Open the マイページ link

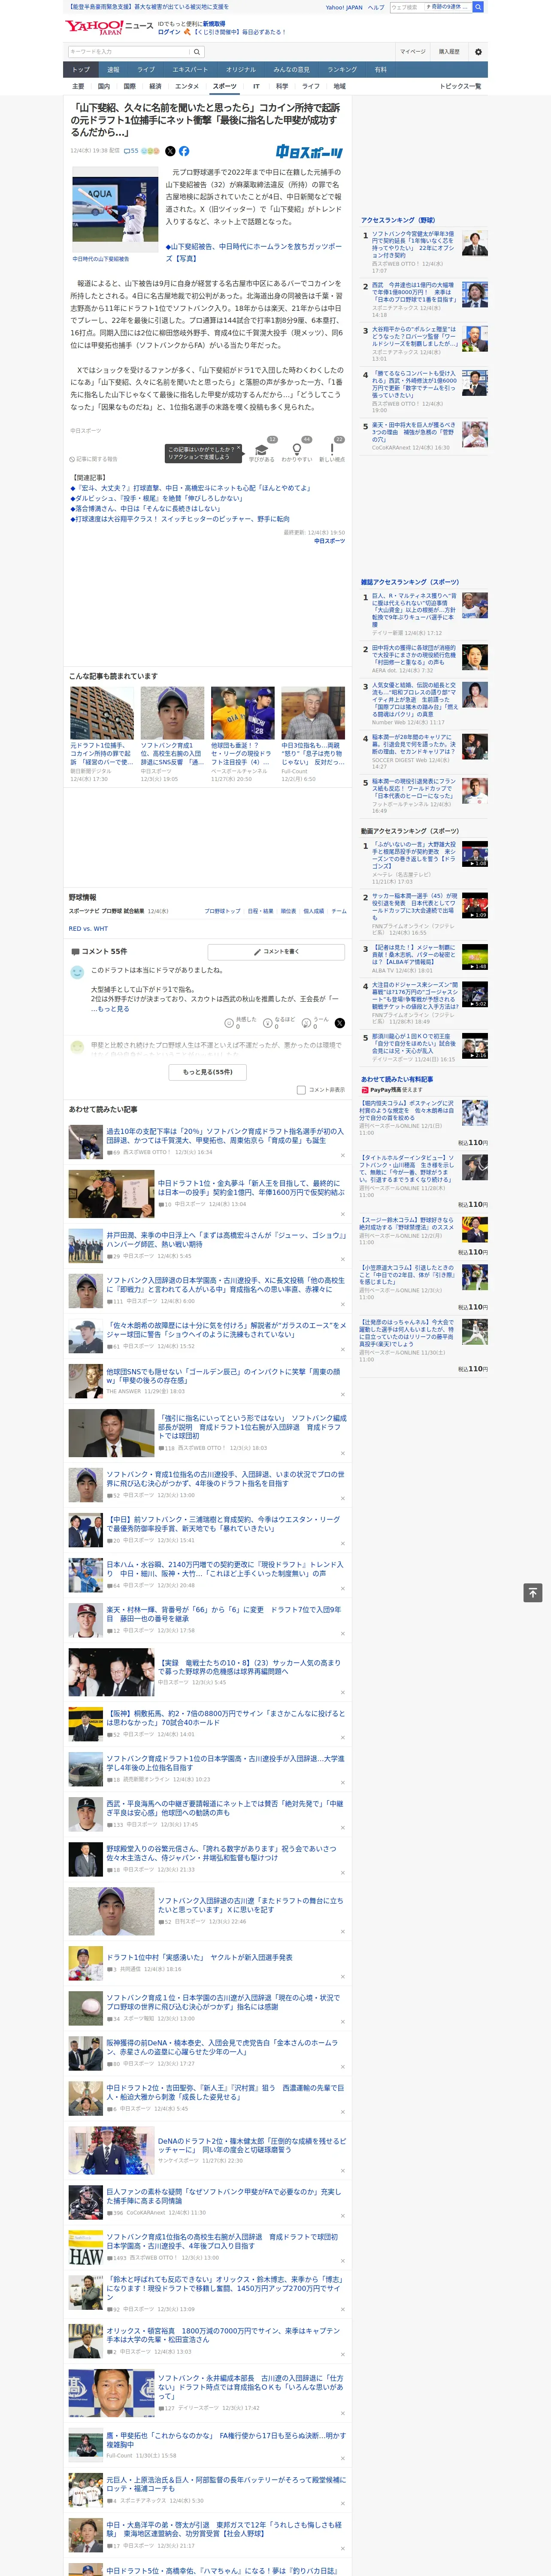click(x=412, y=52)
